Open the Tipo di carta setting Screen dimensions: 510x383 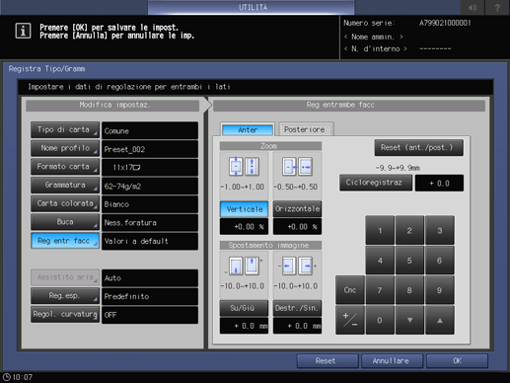[65, 129]
